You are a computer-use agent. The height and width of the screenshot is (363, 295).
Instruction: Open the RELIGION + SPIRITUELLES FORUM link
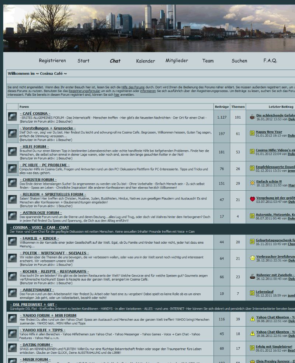tap(53, 194)
